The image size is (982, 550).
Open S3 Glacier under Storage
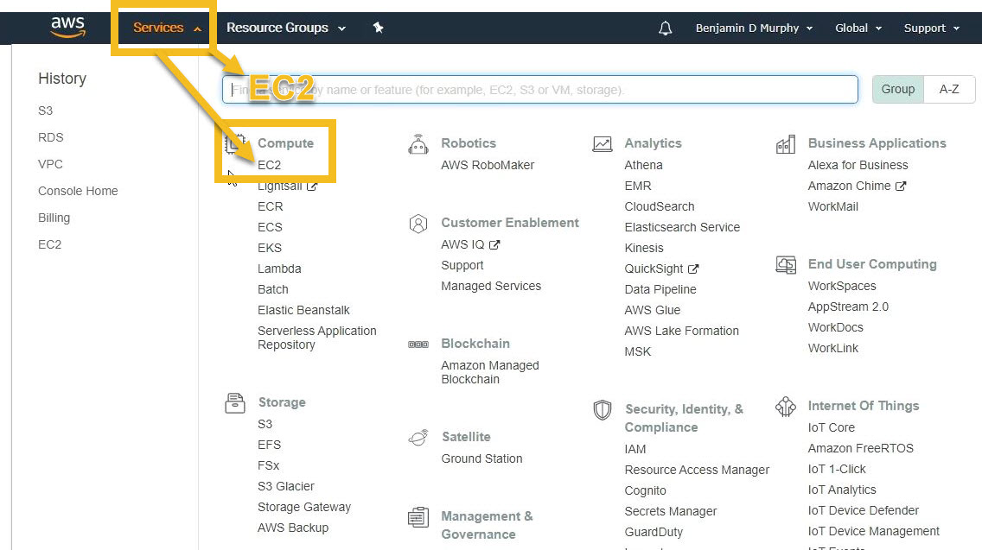pos(285,486)
